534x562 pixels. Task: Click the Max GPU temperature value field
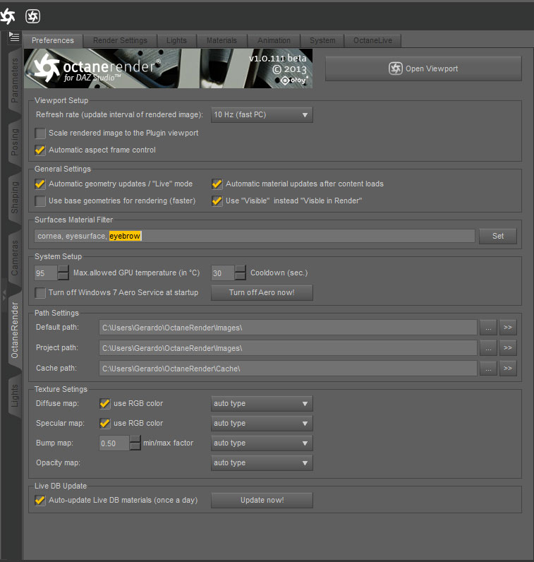pos(46,273)
